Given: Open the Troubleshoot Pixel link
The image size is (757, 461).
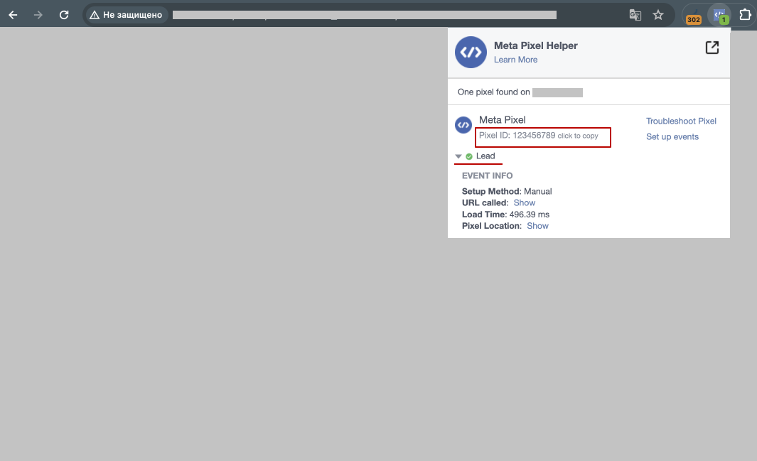Looking at the screenshot, I should pyautogui.click(x=681, y=121).
